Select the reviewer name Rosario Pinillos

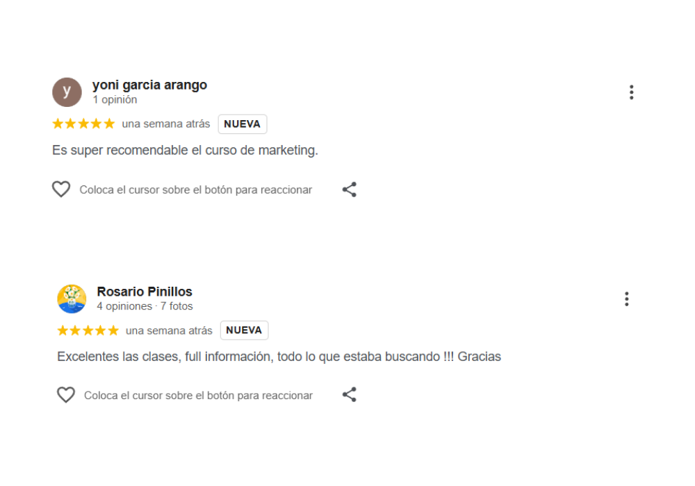[144, 292]
